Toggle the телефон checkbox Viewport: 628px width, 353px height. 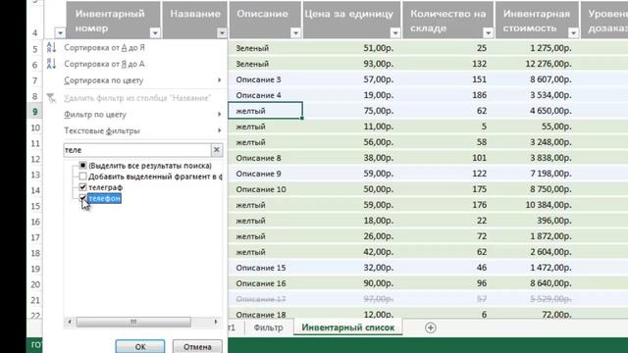tap(82, 198)
